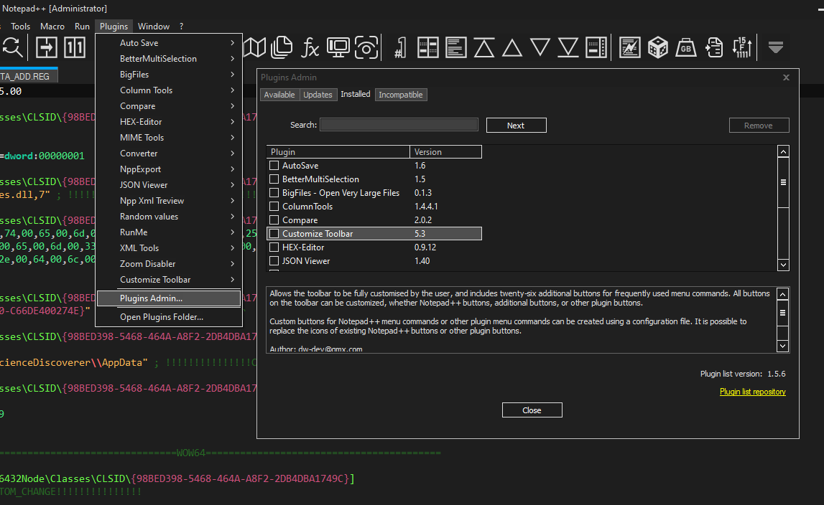Close the Plugins Admin dialog with X
The height and width of the screenshot is (505, 824).
click(786, 77)
